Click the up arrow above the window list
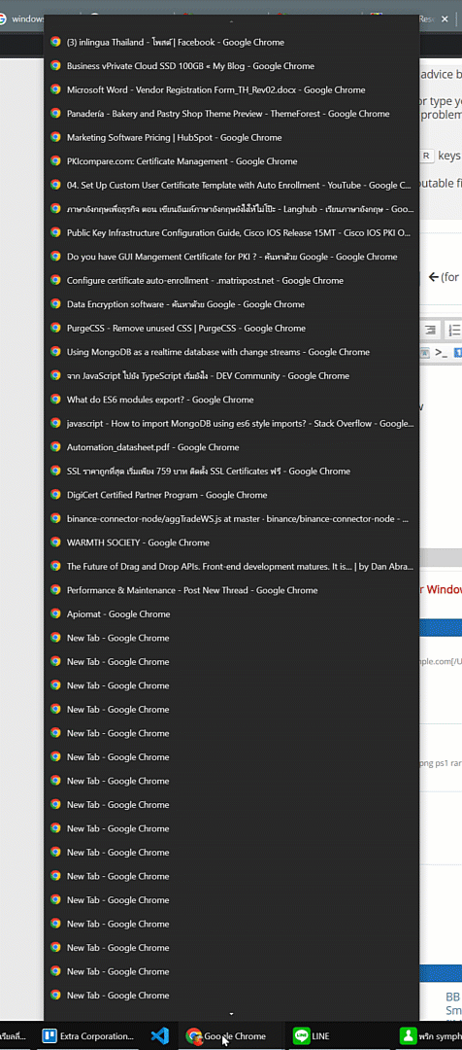Screen dimensions: 462x1050 (x=231, y=22)
